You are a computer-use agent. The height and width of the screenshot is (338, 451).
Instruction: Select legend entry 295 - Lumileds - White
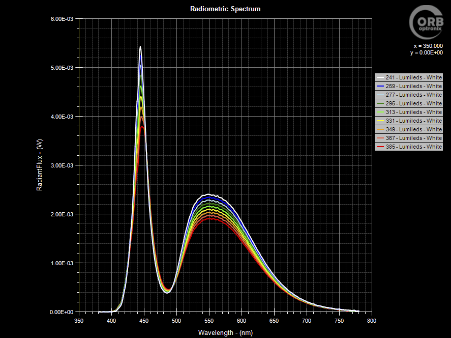pos(409,103)
